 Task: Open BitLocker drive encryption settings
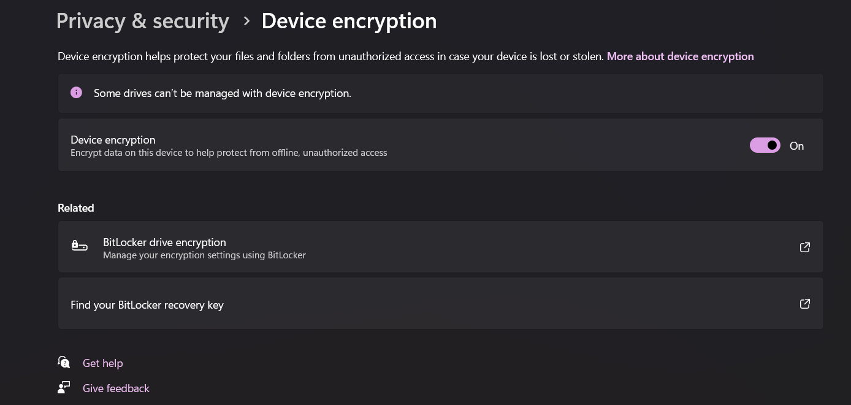click(x=164, y=242)
